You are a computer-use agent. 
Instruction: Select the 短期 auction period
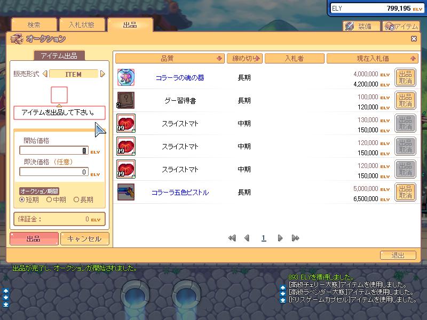[22, 200]
